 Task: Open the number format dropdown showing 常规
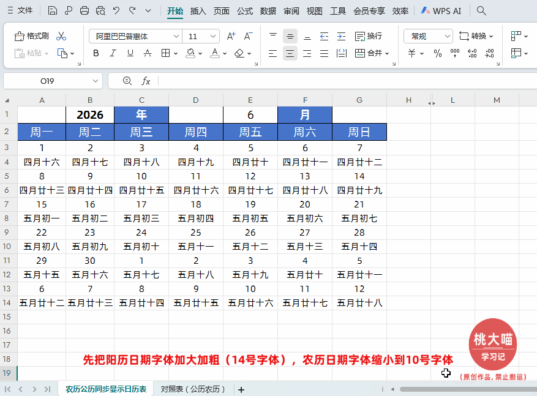coord(427,36)
